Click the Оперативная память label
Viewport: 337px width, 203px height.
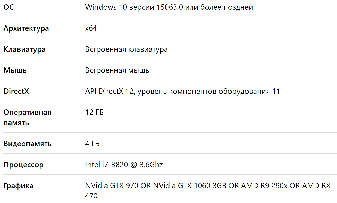pos(27,117)
